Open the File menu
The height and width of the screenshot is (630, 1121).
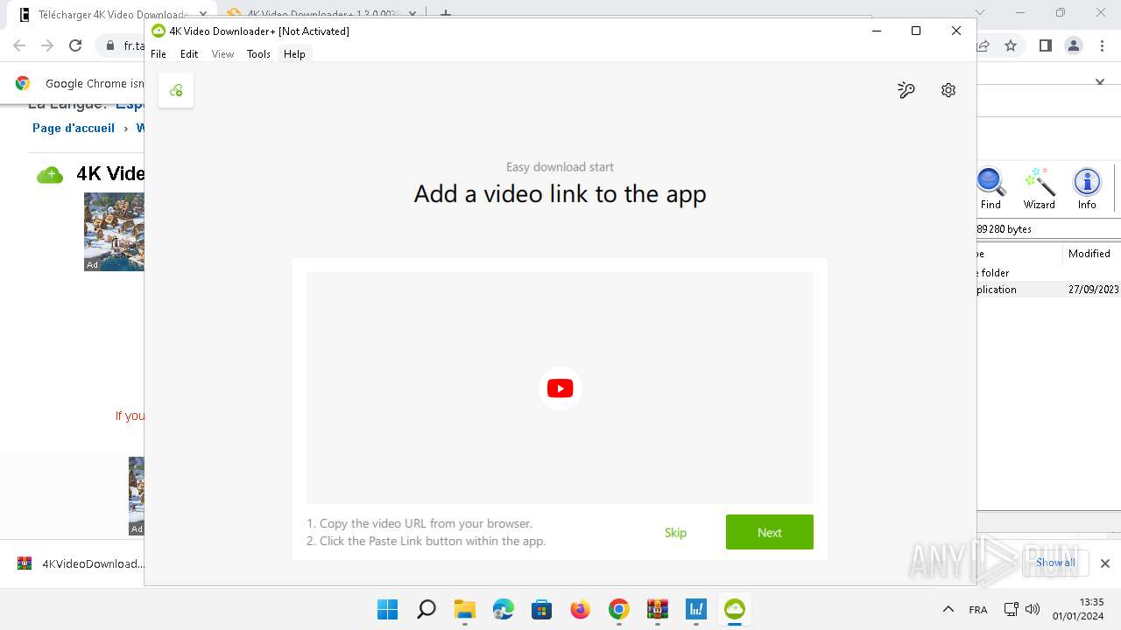159,54
